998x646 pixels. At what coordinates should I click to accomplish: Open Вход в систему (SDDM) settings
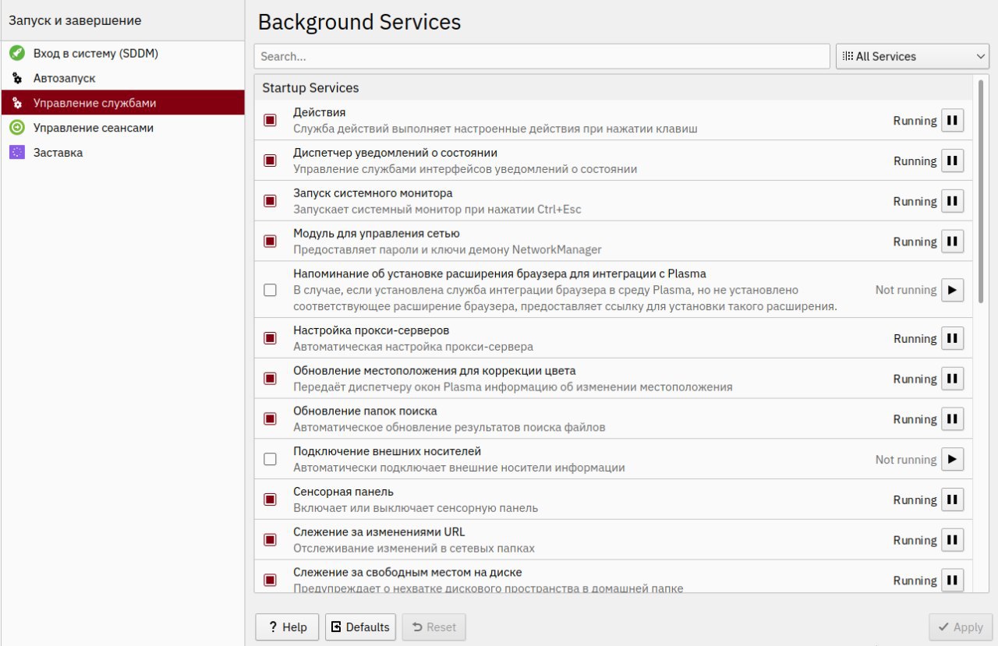122,54
